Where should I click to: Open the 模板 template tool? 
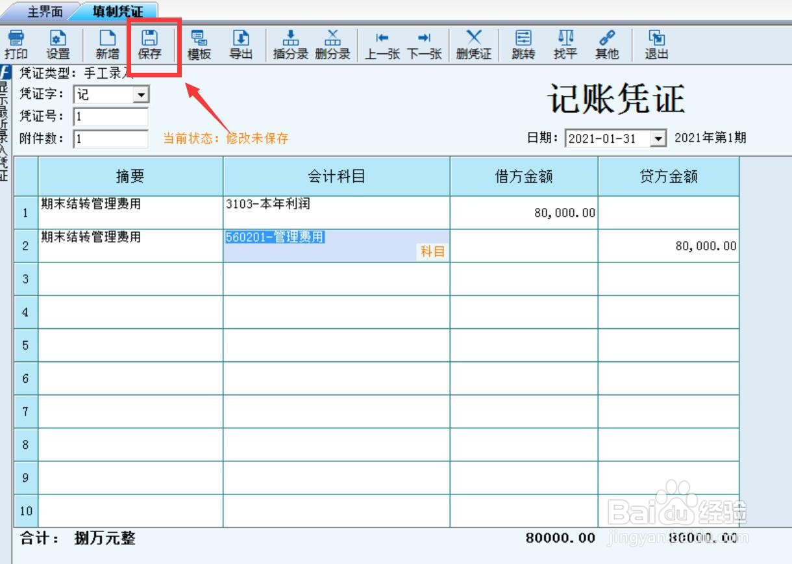(199, 45)
